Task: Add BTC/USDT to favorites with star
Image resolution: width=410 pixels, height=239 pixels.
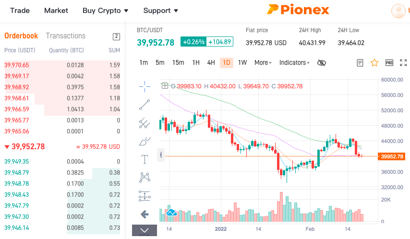Action: click(374, 63)
